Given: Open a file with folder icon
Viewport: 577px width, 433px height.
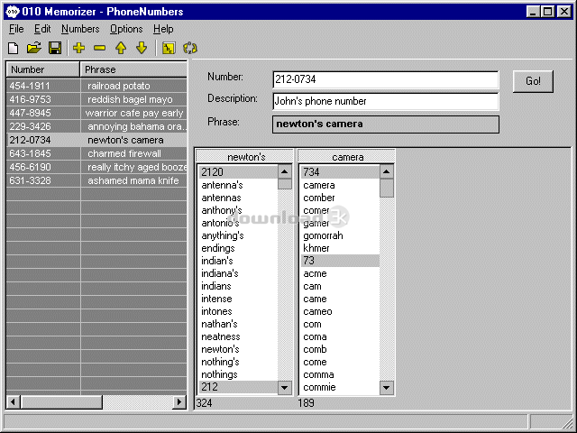Looking at the screenshot, I should (34, 48).
